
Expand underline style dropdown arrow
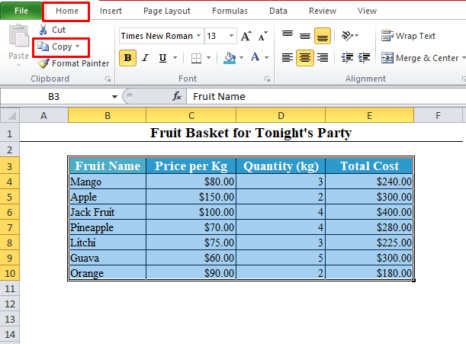point(175,58)
